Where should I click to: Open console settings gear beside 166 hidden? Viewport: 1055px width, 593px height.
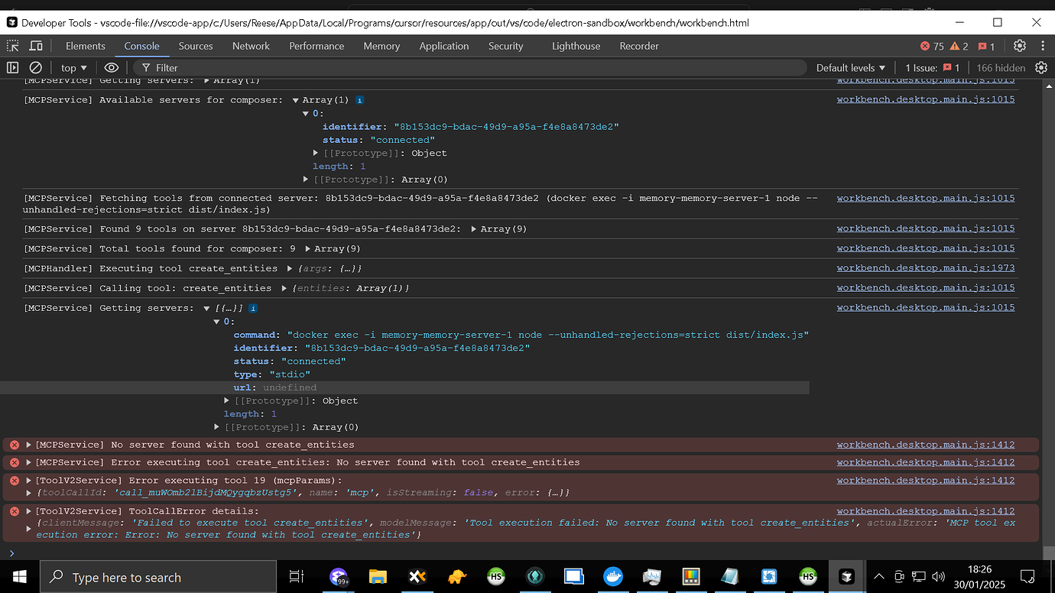[x=1041, y=68]
